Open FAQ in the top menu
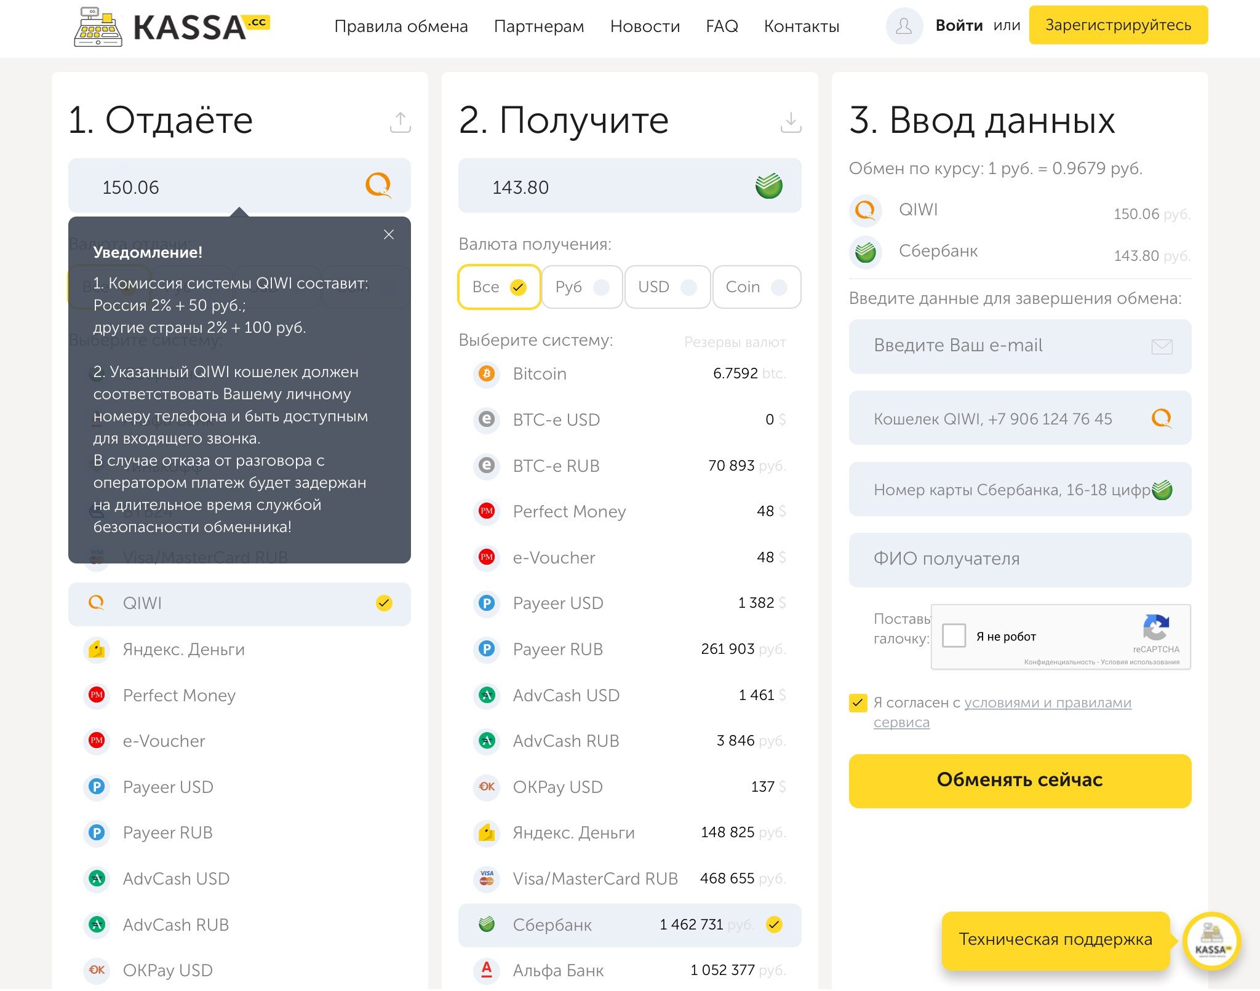Screen dimensions: 1260x991 722,26
